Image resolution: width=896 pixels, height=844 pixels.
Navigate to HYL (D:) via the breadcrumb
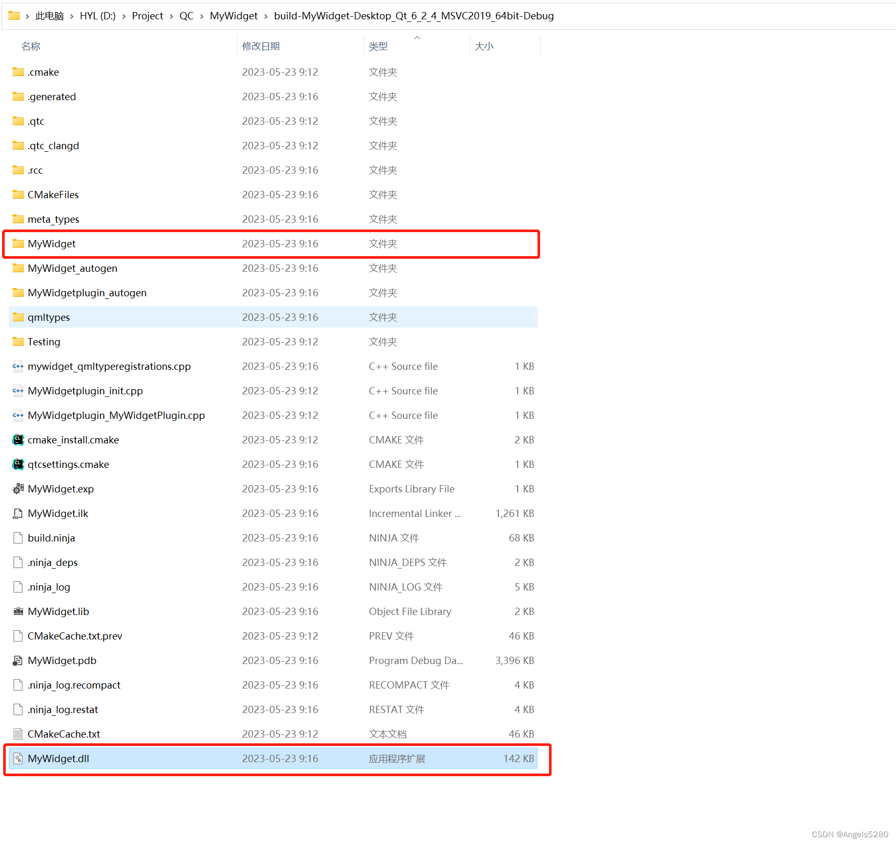pos(98,16)
